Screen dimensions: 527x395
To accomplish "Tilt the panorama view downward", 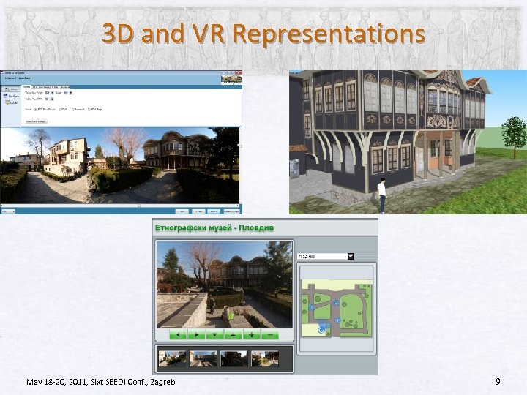I will pos(214,334).
